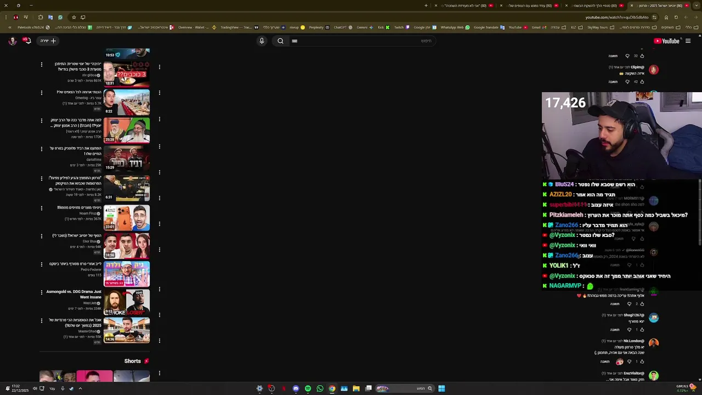Image resolution: width=702 pixels, height=395 pixels.
Task: Dislike the comment with 32 likes
Action: point(627,56)
